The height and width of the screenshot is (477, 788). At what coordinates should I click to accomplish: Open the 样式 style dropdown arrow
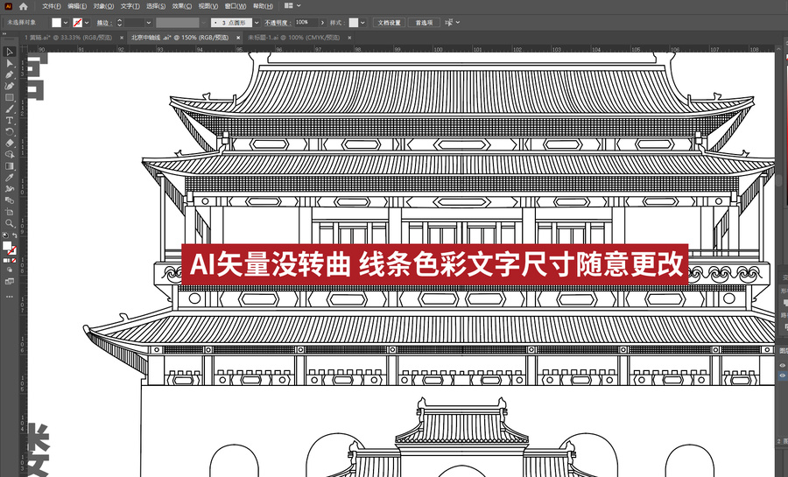point(362,23)
